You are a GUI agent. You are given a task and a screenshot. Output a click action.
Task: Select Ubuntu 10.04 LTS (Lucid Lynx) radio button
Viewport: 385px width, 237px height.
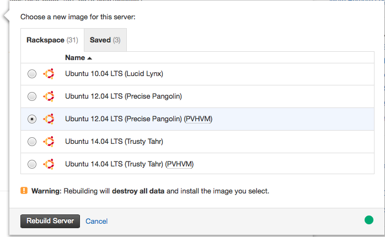tap(32, 74)
